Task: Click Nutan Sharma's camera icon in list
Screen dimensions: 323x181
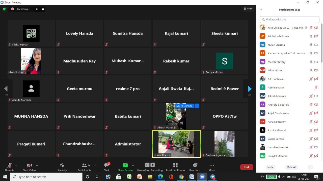Action: click(x=316, y=45)
